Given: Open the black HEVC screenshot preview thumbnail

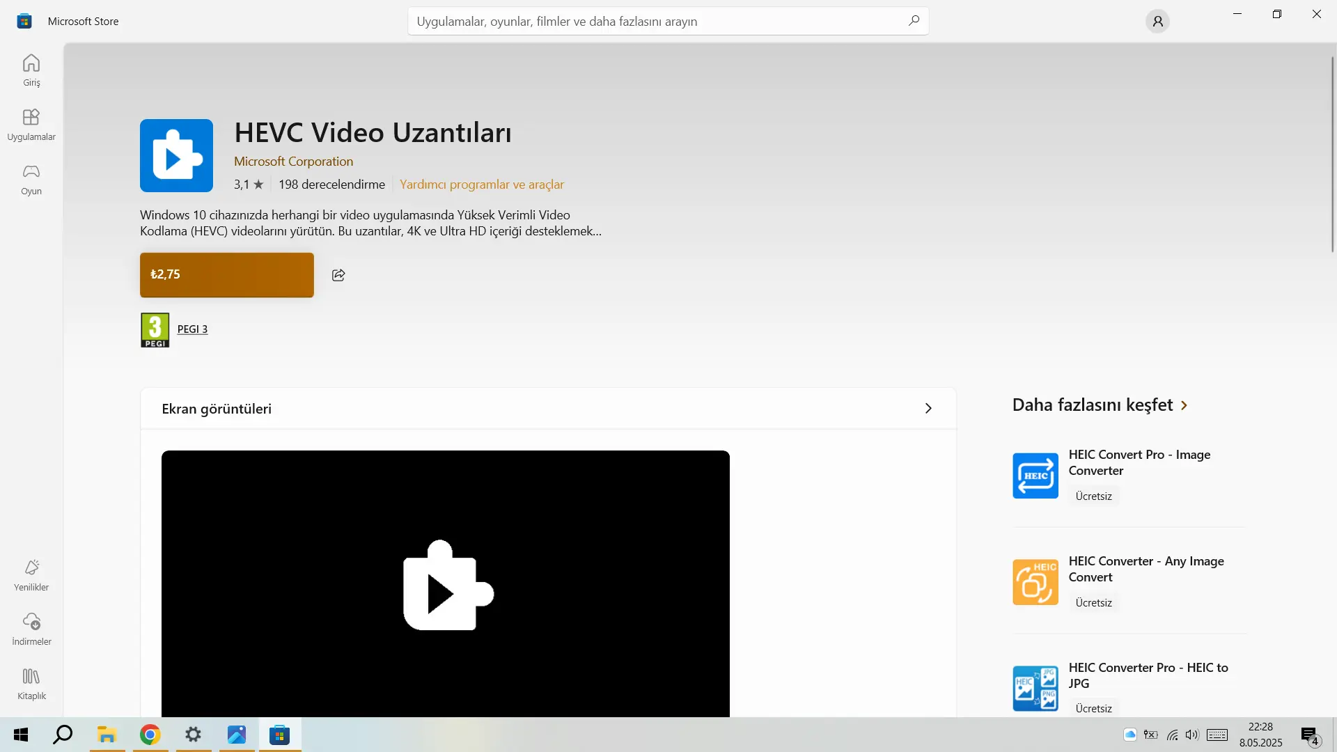Looking at the screenshot, I should (x=446, y=583).
